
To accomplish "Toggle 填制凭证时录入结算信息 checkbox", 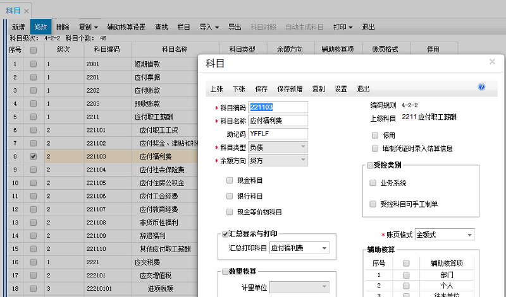I will click(x=374, y=148).
